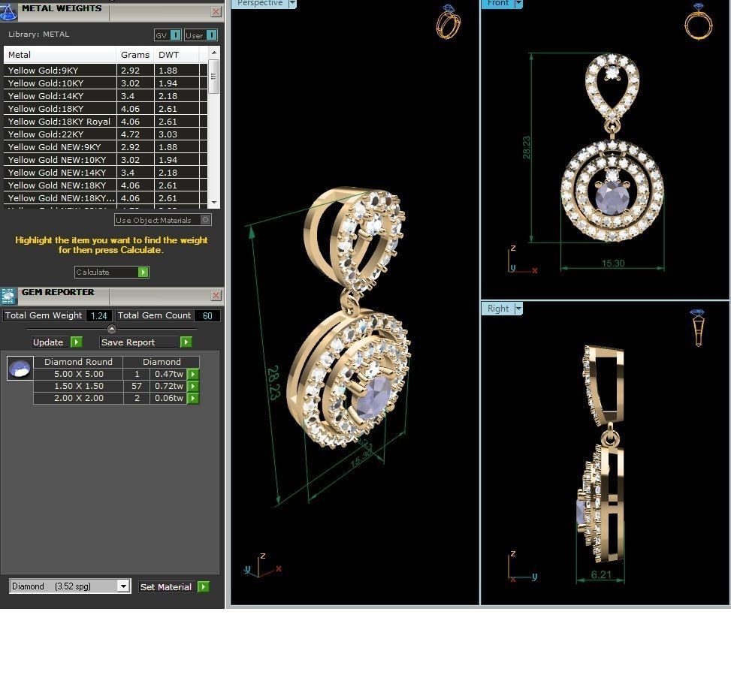Click the 6.21 dimension in Right view

click(x=601, y=574)
